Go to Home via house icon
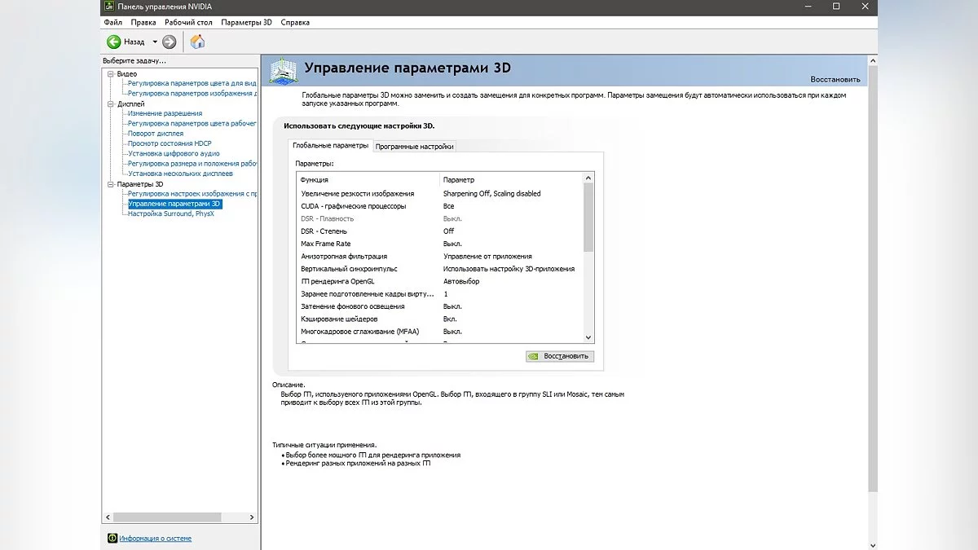Viewport: 978px width, 550px height. (197, 42)
